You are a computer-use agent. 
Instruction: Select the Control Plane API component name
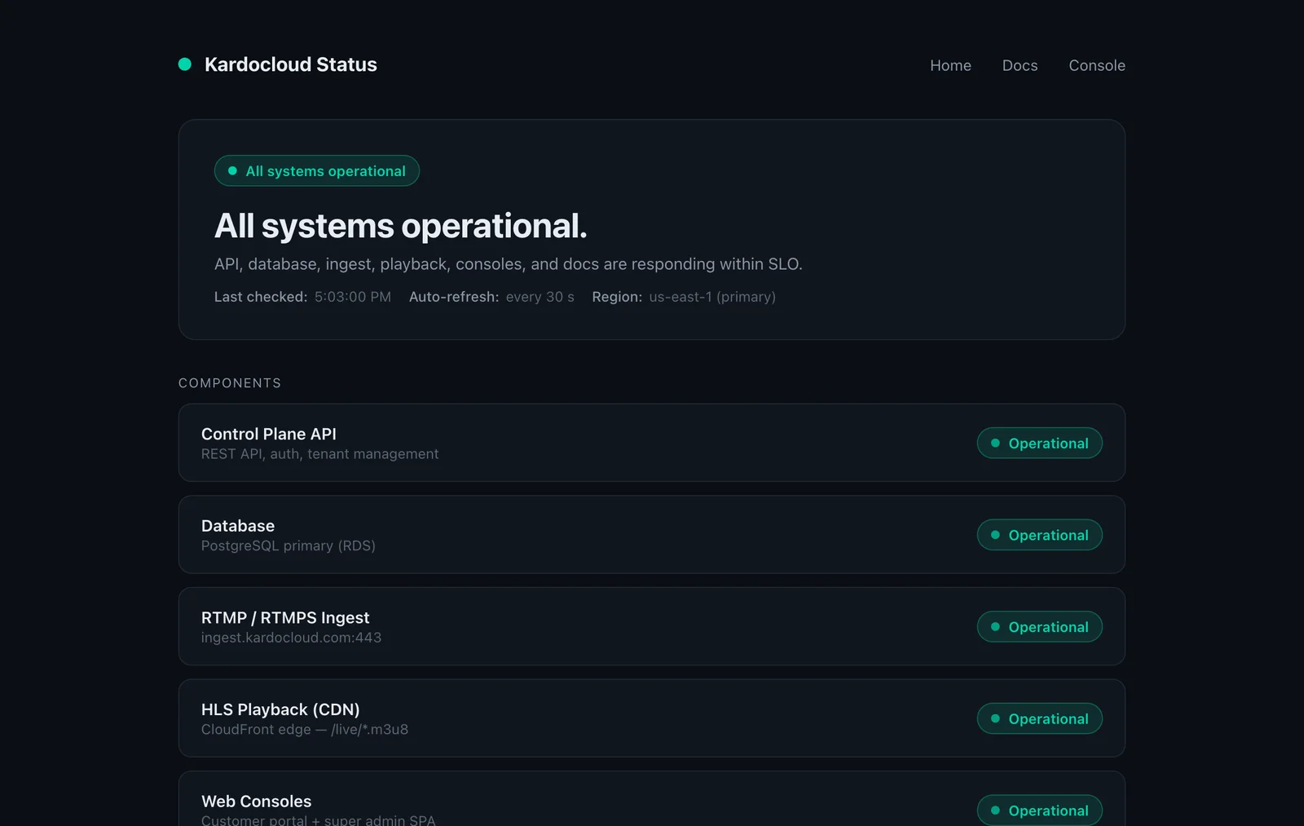point(269,434)
